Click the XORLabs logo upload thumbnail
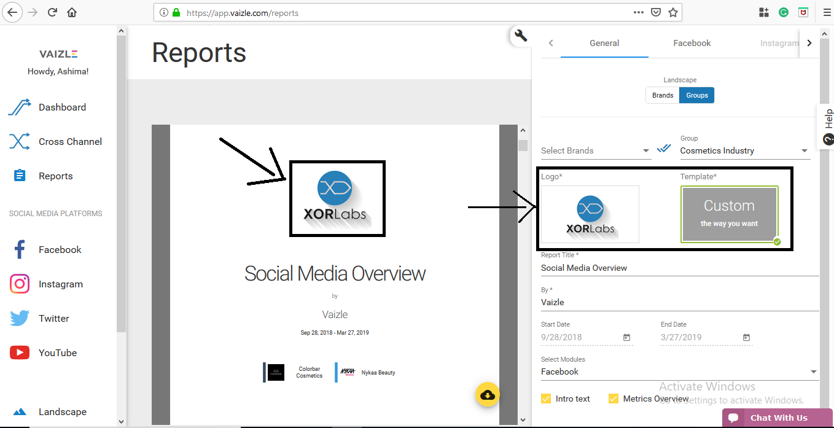Screen dimensions: 834x428 (590, 214)
